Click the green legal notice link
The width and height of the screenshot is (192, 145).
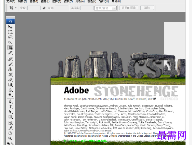coord(85,141)
